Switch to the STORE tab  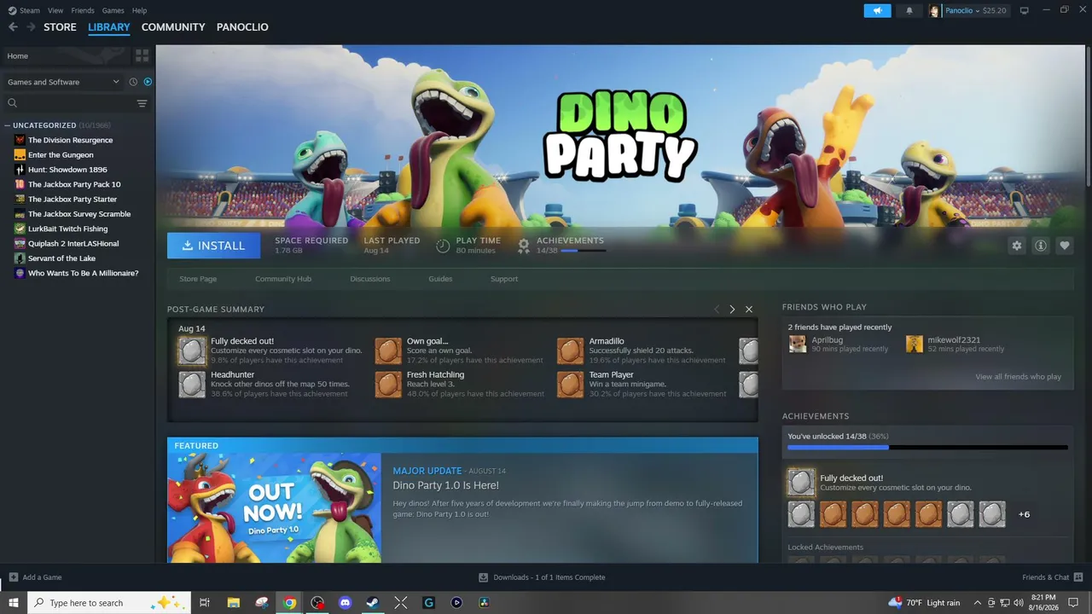[x=60, y=27]
